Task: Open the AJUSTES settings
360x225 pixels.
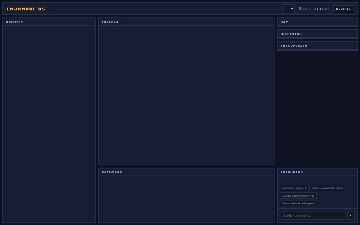Action: (x=343, y=9)
